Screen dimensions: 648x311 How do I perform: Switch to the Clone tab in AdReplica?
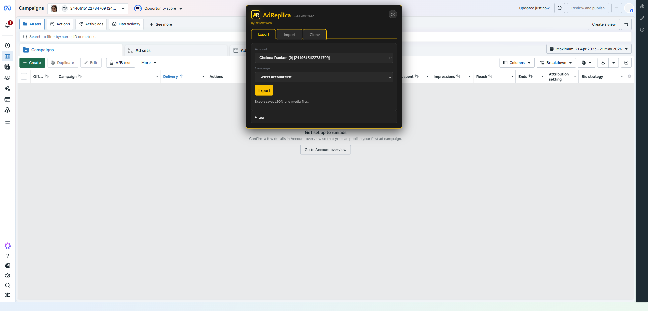[x=315, y=34]
